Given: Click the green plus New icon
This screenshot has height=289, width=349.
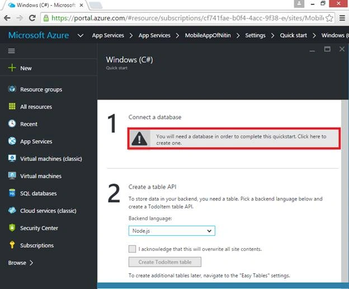Looking at the screenshot, I should [x=12, y=68].
